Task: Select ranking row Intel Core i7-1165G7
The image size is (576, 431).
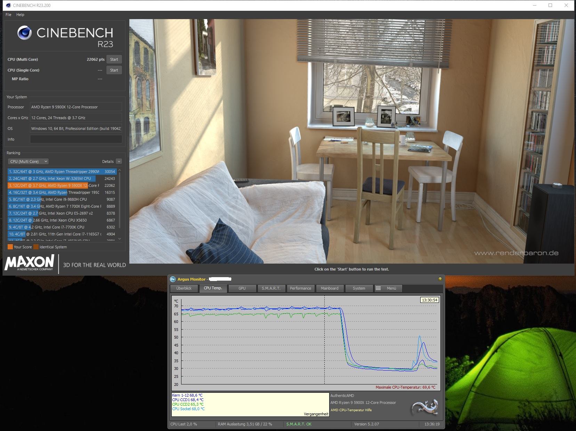Action: [62, 234]
